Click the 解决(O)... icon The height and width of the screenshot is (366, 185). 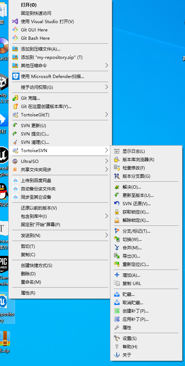click(x=116, y=187)
